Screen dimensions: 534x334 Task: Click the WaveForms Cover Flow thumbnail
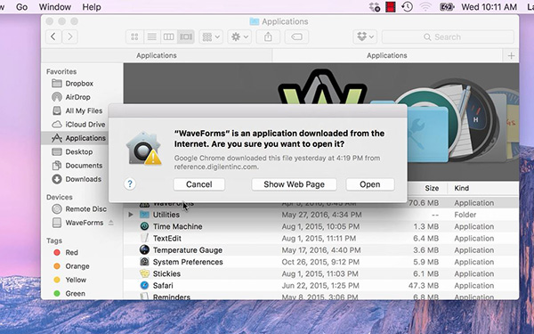(322, 86)
